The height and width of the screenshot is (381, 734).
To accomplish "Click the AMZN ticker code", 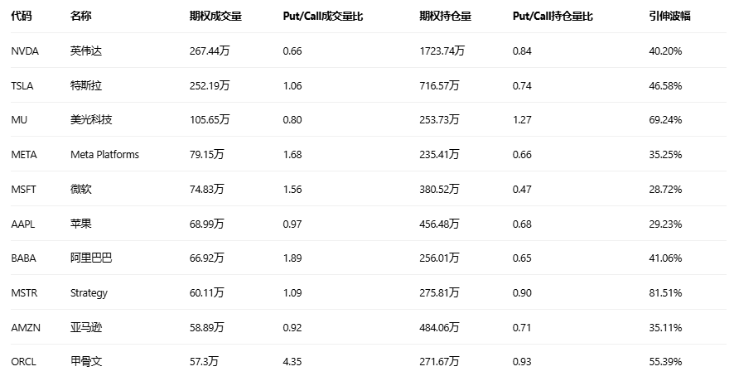I will (24, 327).
